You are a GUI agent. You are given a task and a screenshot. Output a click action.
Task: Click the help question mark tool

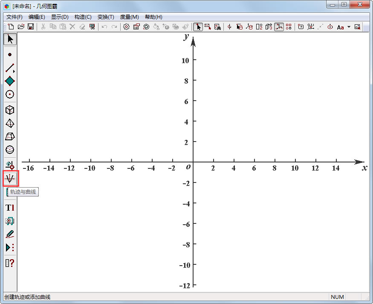coord(10,263)
